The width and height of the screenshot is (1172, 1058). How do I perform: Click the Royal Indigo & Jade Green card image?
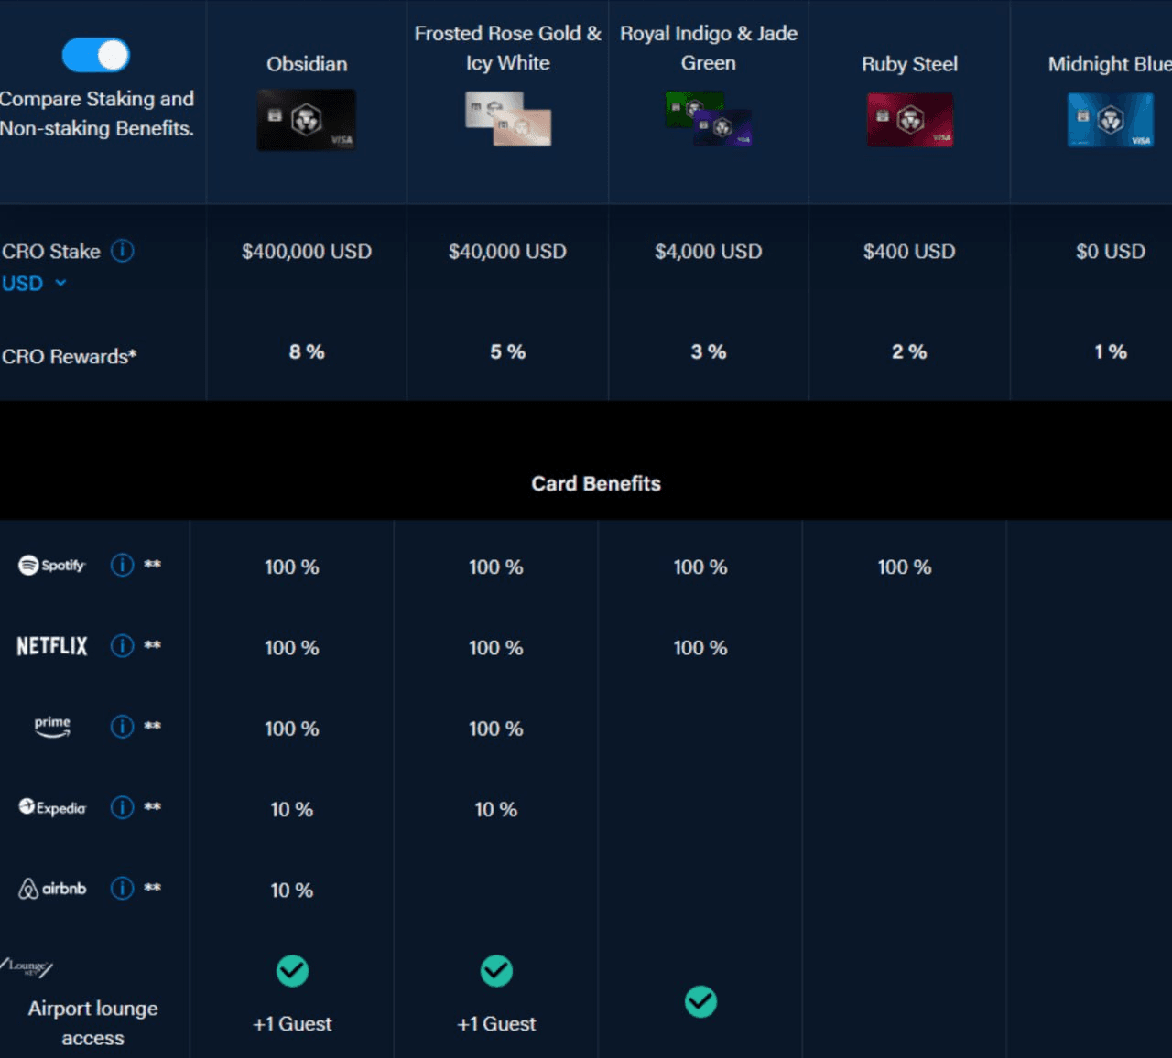tap(709, 119)
